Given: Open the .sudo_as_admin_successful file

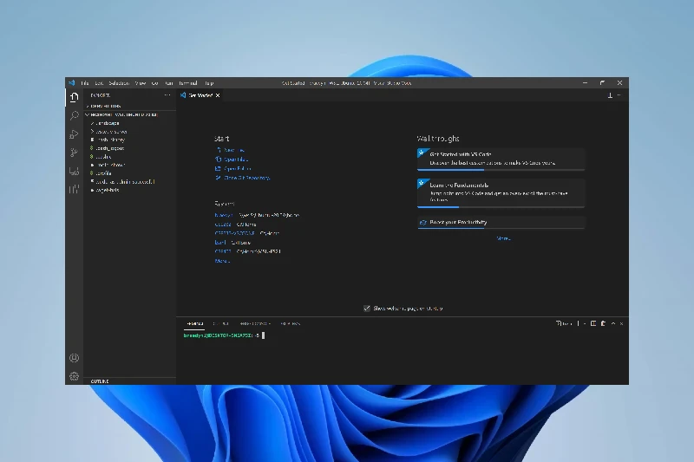Looking at the screenshot, I should [125, 182].
